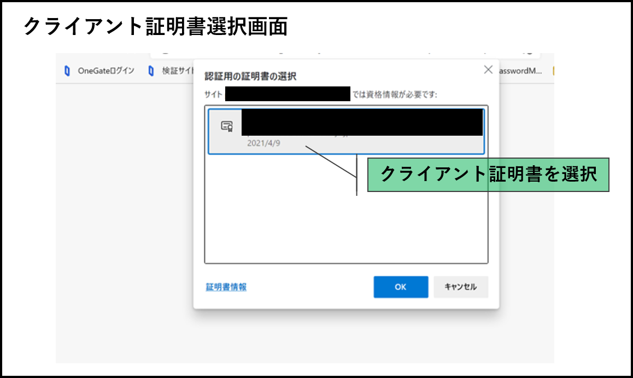Click the yellow folder icon in bookmarks bar
This screenshot has width=633, height=378.
click(553, 71)
